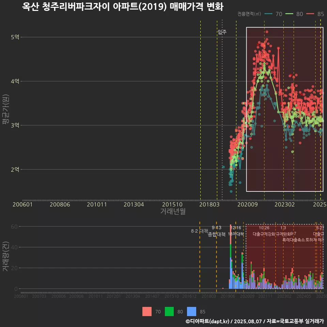Click the 80㎡ green line legend swatch
This screenshot has width=327, height=327.
click(x=289, y=14)
